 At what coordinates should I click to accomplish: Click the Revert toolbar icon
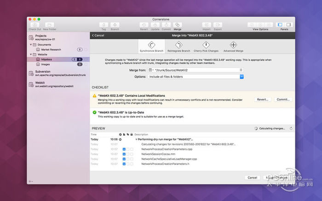click(144, 25)
